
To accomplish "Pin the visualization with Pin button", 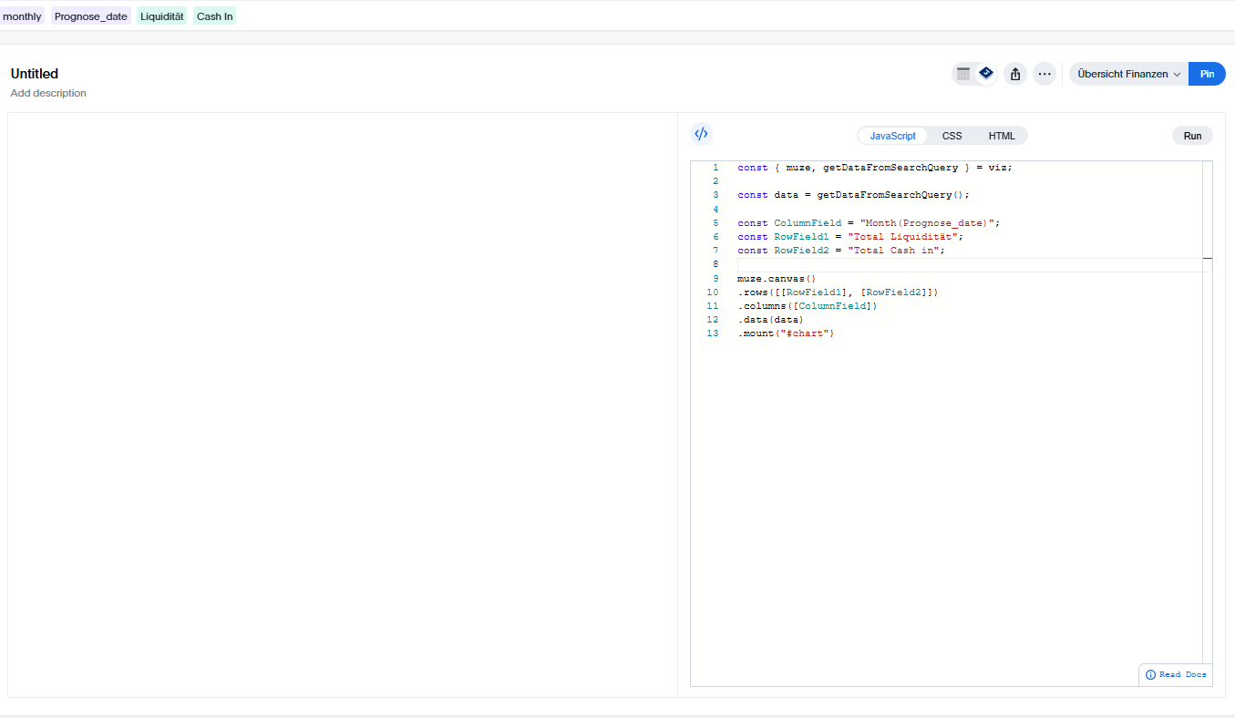I will click(1207, 74).
